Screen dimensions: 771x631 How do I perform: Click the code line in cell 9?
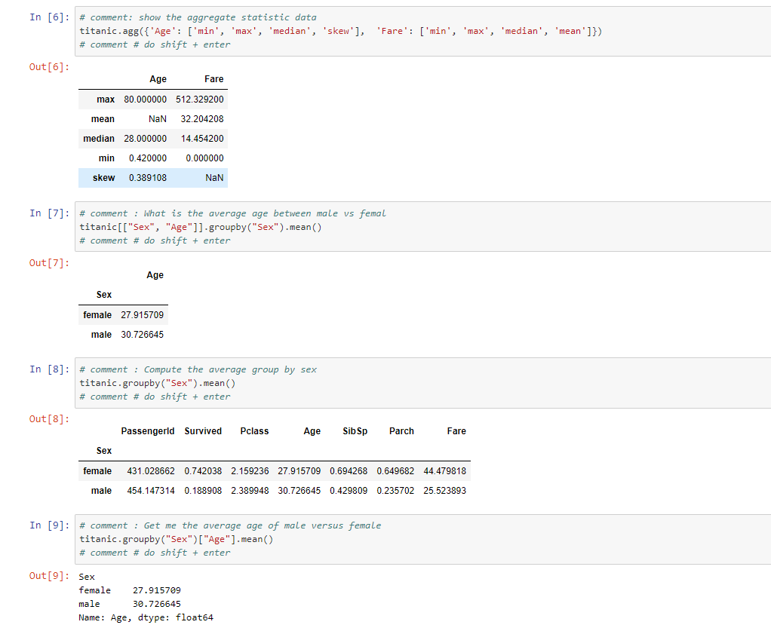pyautogui.click(x=176, y=539)
